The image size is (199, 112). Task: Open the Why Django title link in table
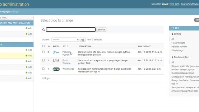click(68, 69)
